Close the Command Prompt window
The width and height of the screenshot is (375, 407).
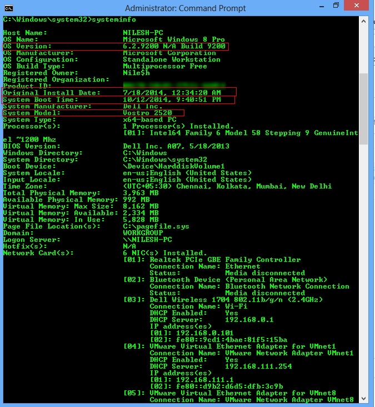pyautogui.click(x=356, y=6)
